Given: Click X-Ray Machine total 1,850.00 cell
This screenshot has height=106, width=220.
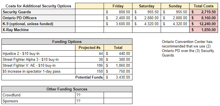Looking at the screenshot, I should (204, 30).
